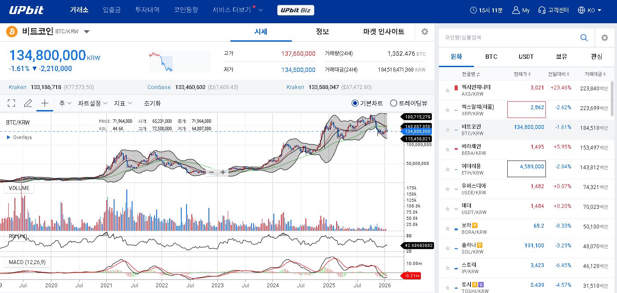Click the 코인명/심볼검색 search input field
This screenshot has width=617, height=293.
coord(505,38)
